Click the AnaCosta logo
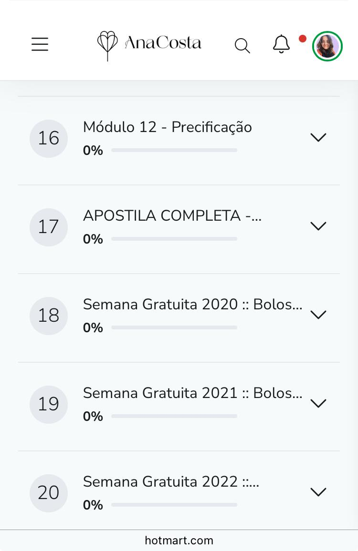This screenshot has width=358, height=551. click(x=149, y=44)
